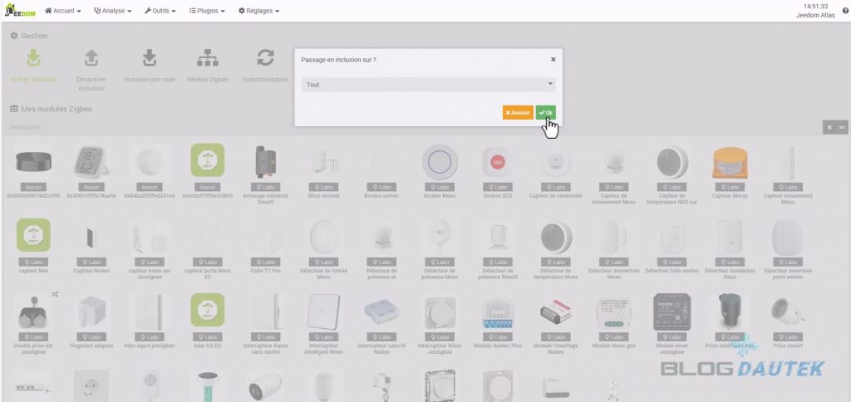This screenshot has height=402, width=851.
Task: Open the Outils menu
Action: [161, 11]
